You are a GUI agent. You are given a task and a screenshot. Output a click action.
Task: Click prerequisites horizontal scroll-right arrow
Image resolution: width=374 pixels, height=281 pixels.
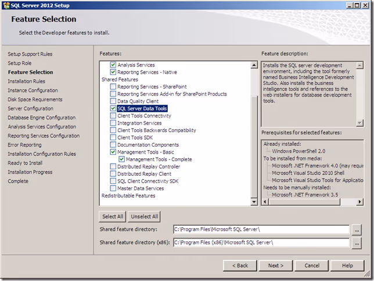tap(360, 202)
